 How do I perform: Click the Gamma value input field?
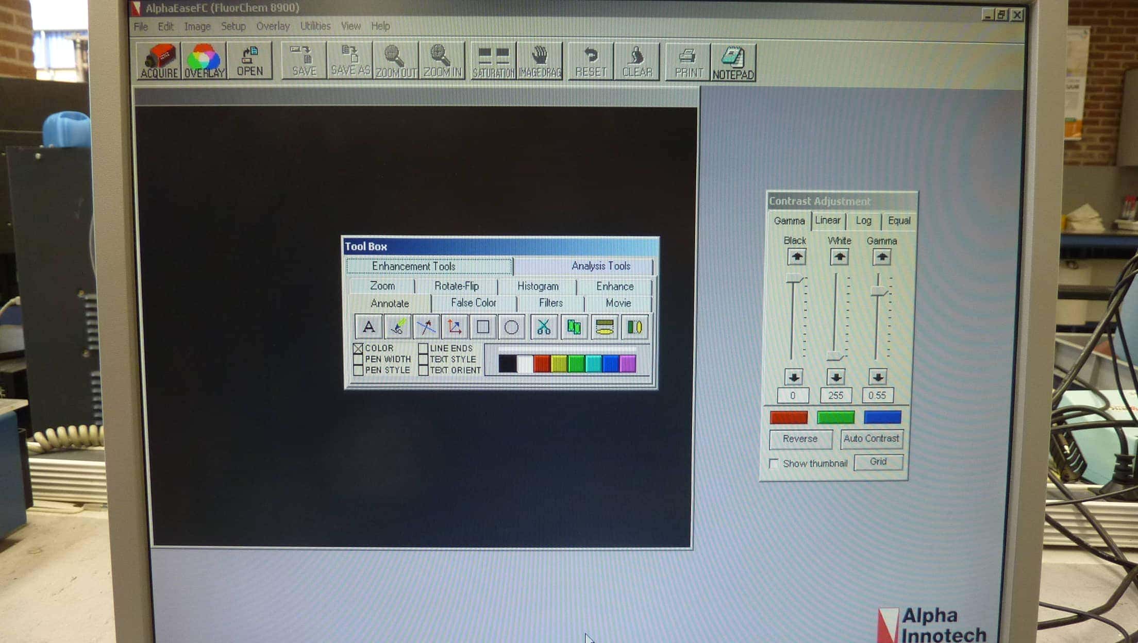coord(877,395)
